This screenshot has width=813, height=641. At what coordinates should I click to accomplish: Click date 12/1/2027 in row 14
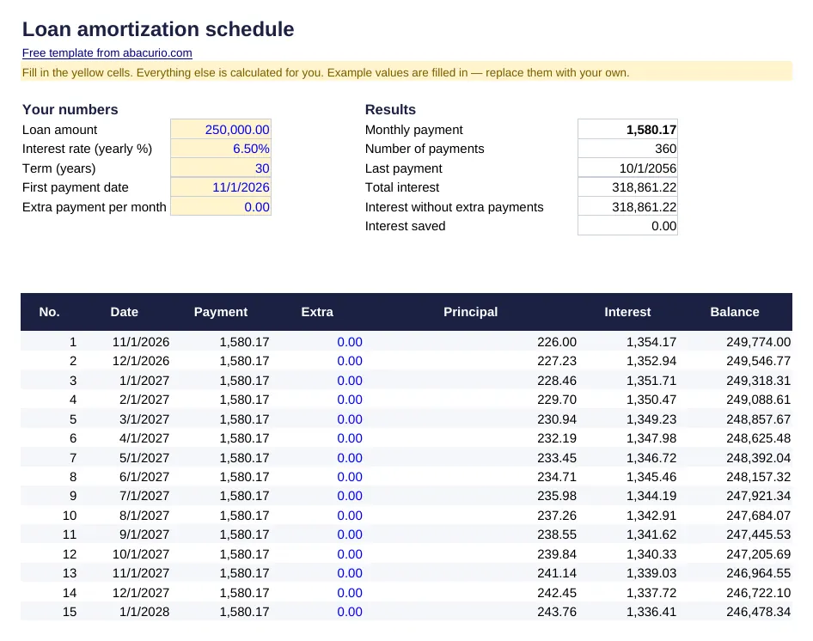pyautogui.click(x=141, y=593)
